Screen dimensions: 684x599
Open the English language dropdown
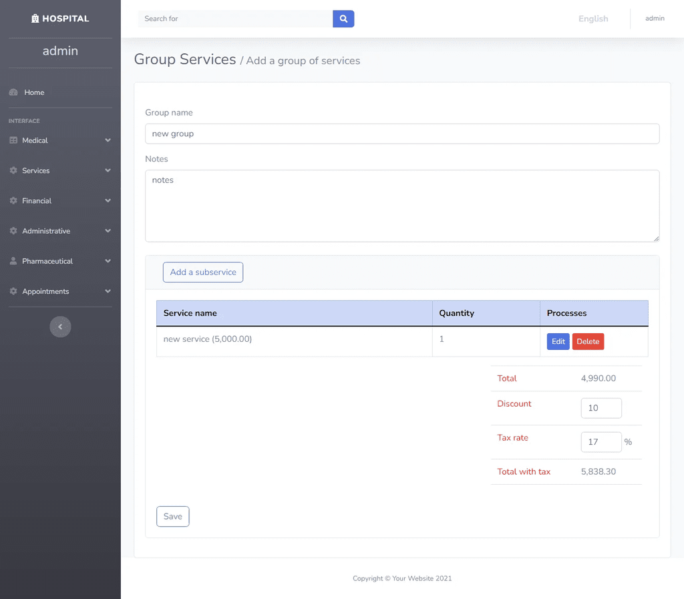click(x=593, y=19)
